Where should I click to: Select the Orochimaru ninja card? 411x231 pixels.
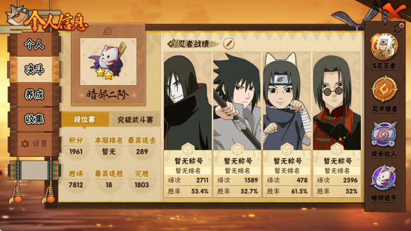coord(188,124)
